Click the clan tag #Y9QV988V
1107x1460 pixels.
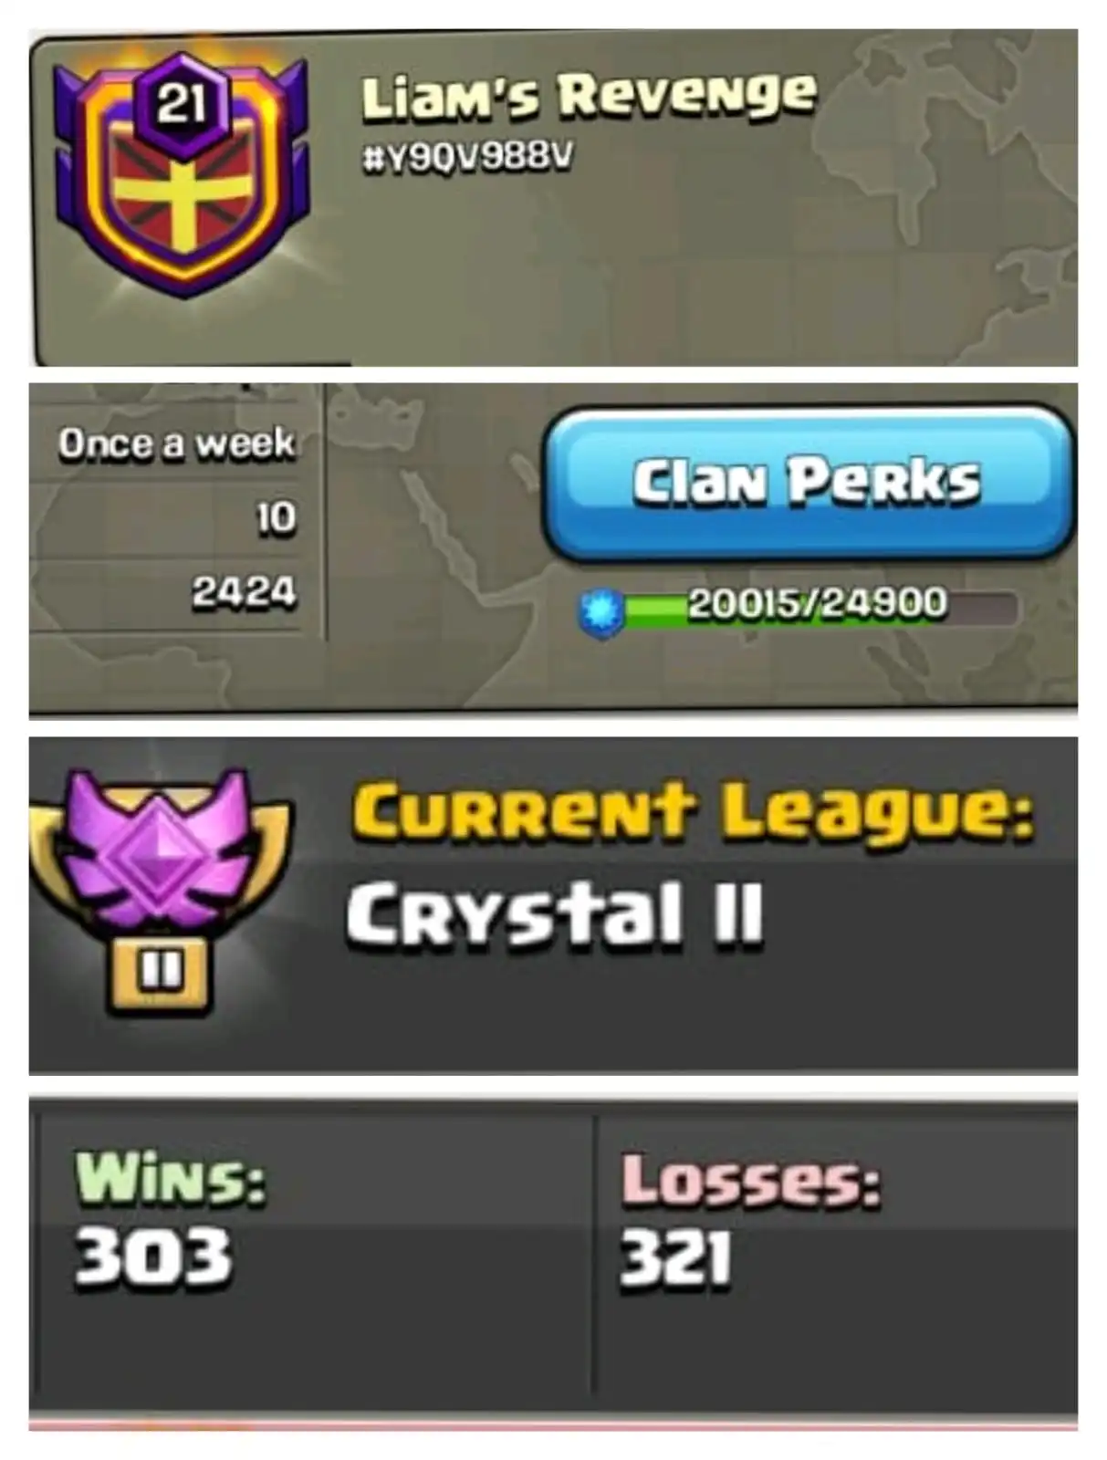tap(468, 158)
